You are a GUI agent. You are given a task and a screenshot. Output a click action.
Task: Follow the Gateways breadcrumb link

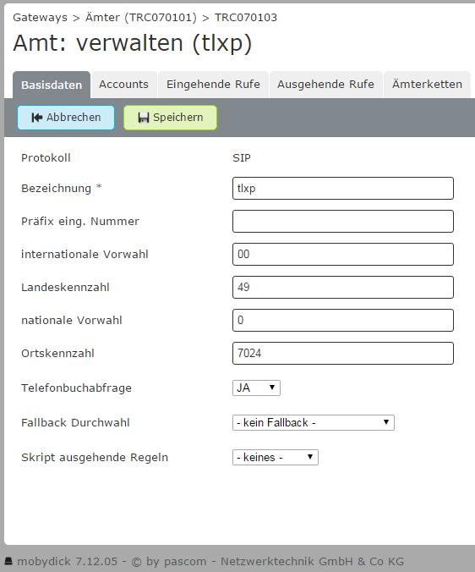click(x=40, y=18)
